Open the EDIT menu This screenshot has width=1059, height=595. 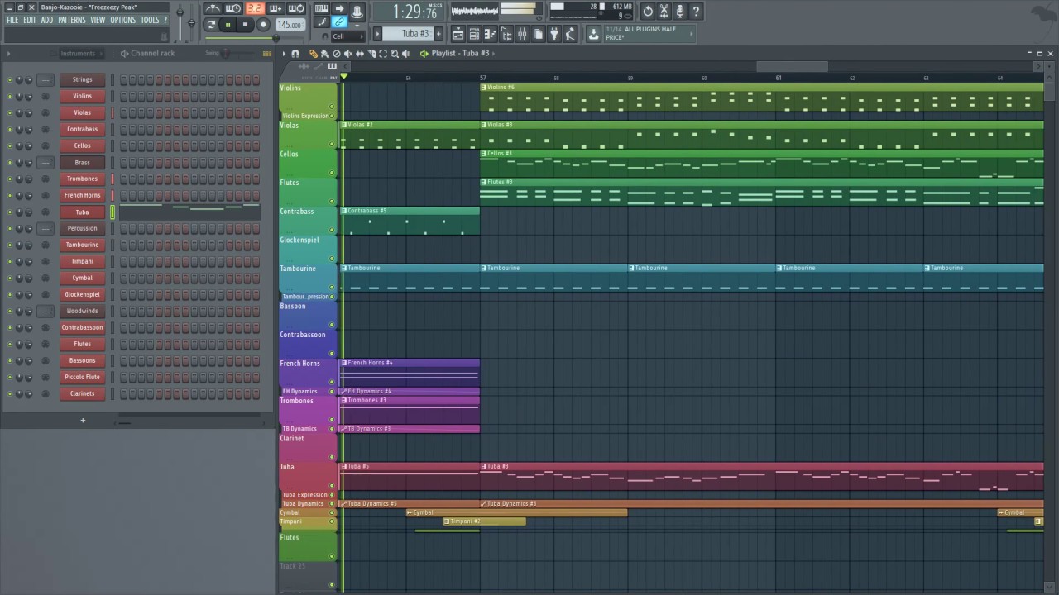30,20
